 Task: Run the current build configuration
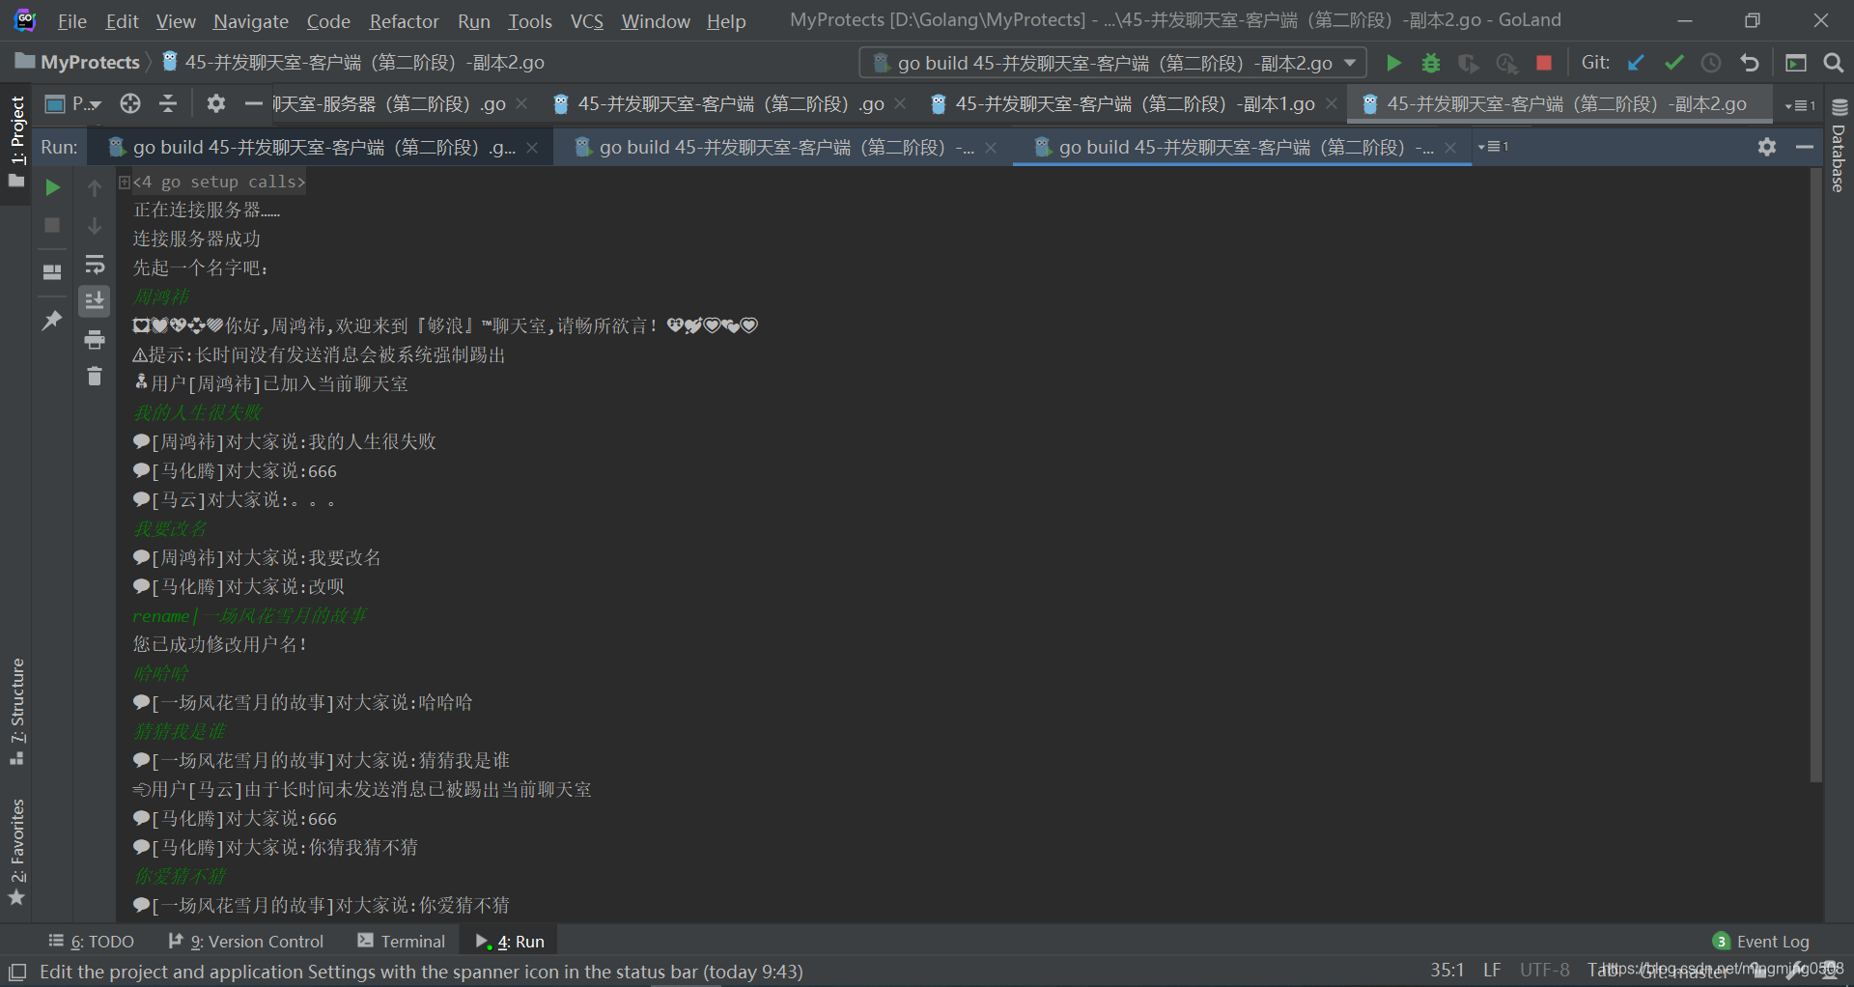1393,63
